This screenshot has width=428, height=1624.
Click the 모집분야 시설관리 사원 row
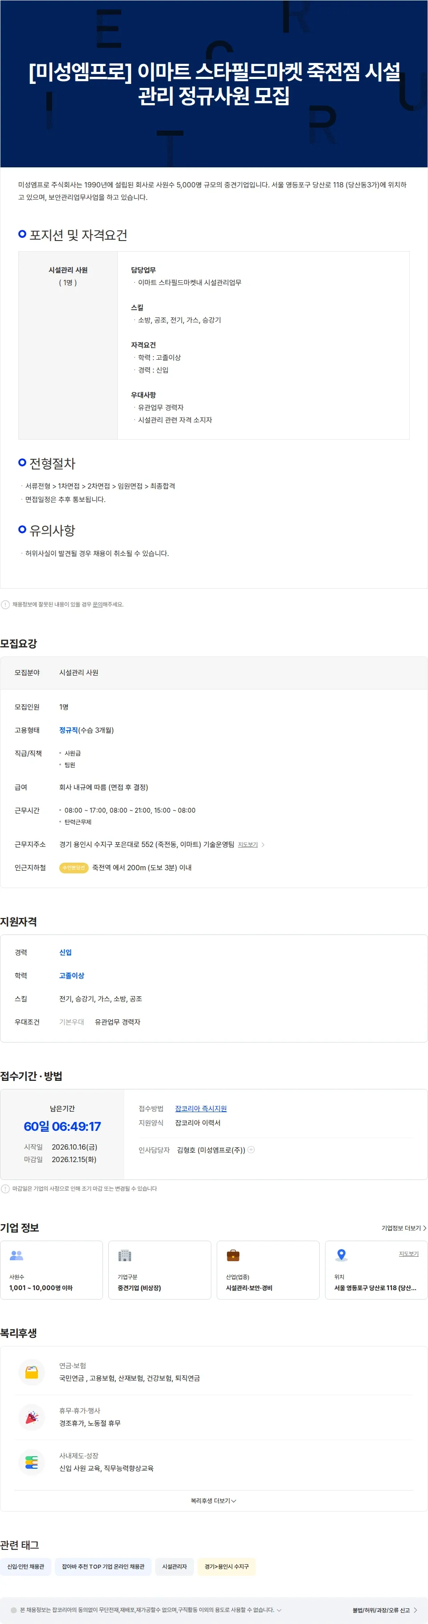pos(214,673)
